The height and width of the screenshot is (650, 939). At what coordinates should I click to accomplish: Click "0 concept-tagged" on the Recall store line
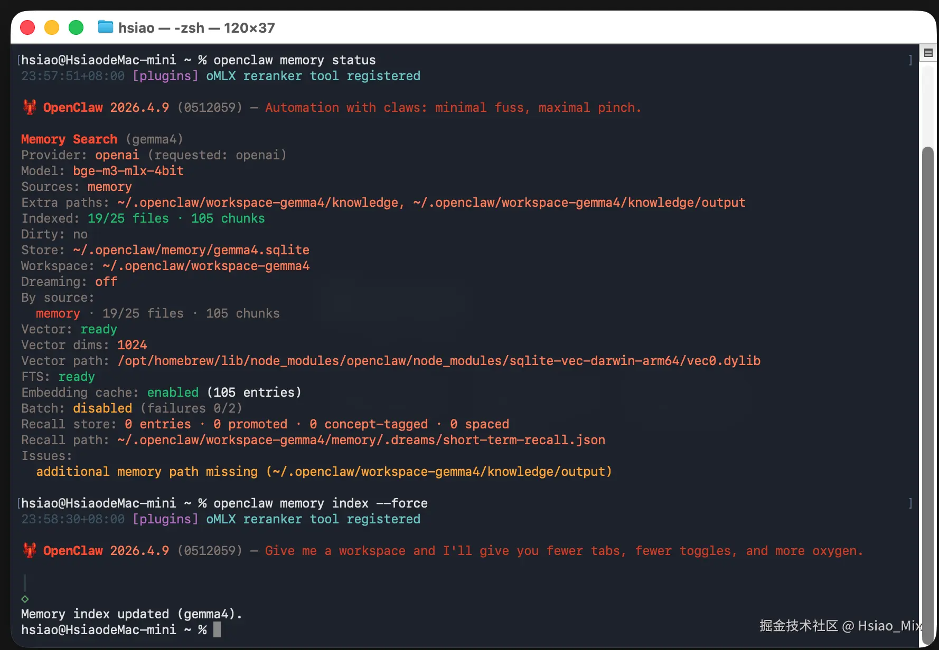pyautogui.click(x=369, y=424)
